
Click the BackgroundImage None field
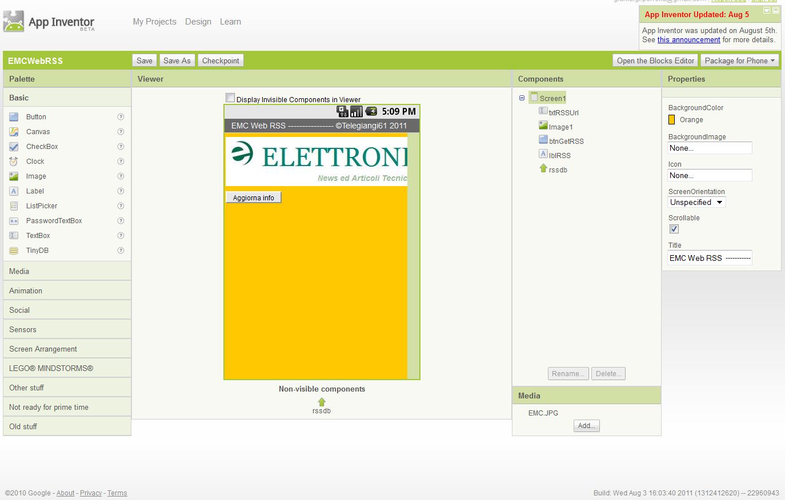pos(710,148)
